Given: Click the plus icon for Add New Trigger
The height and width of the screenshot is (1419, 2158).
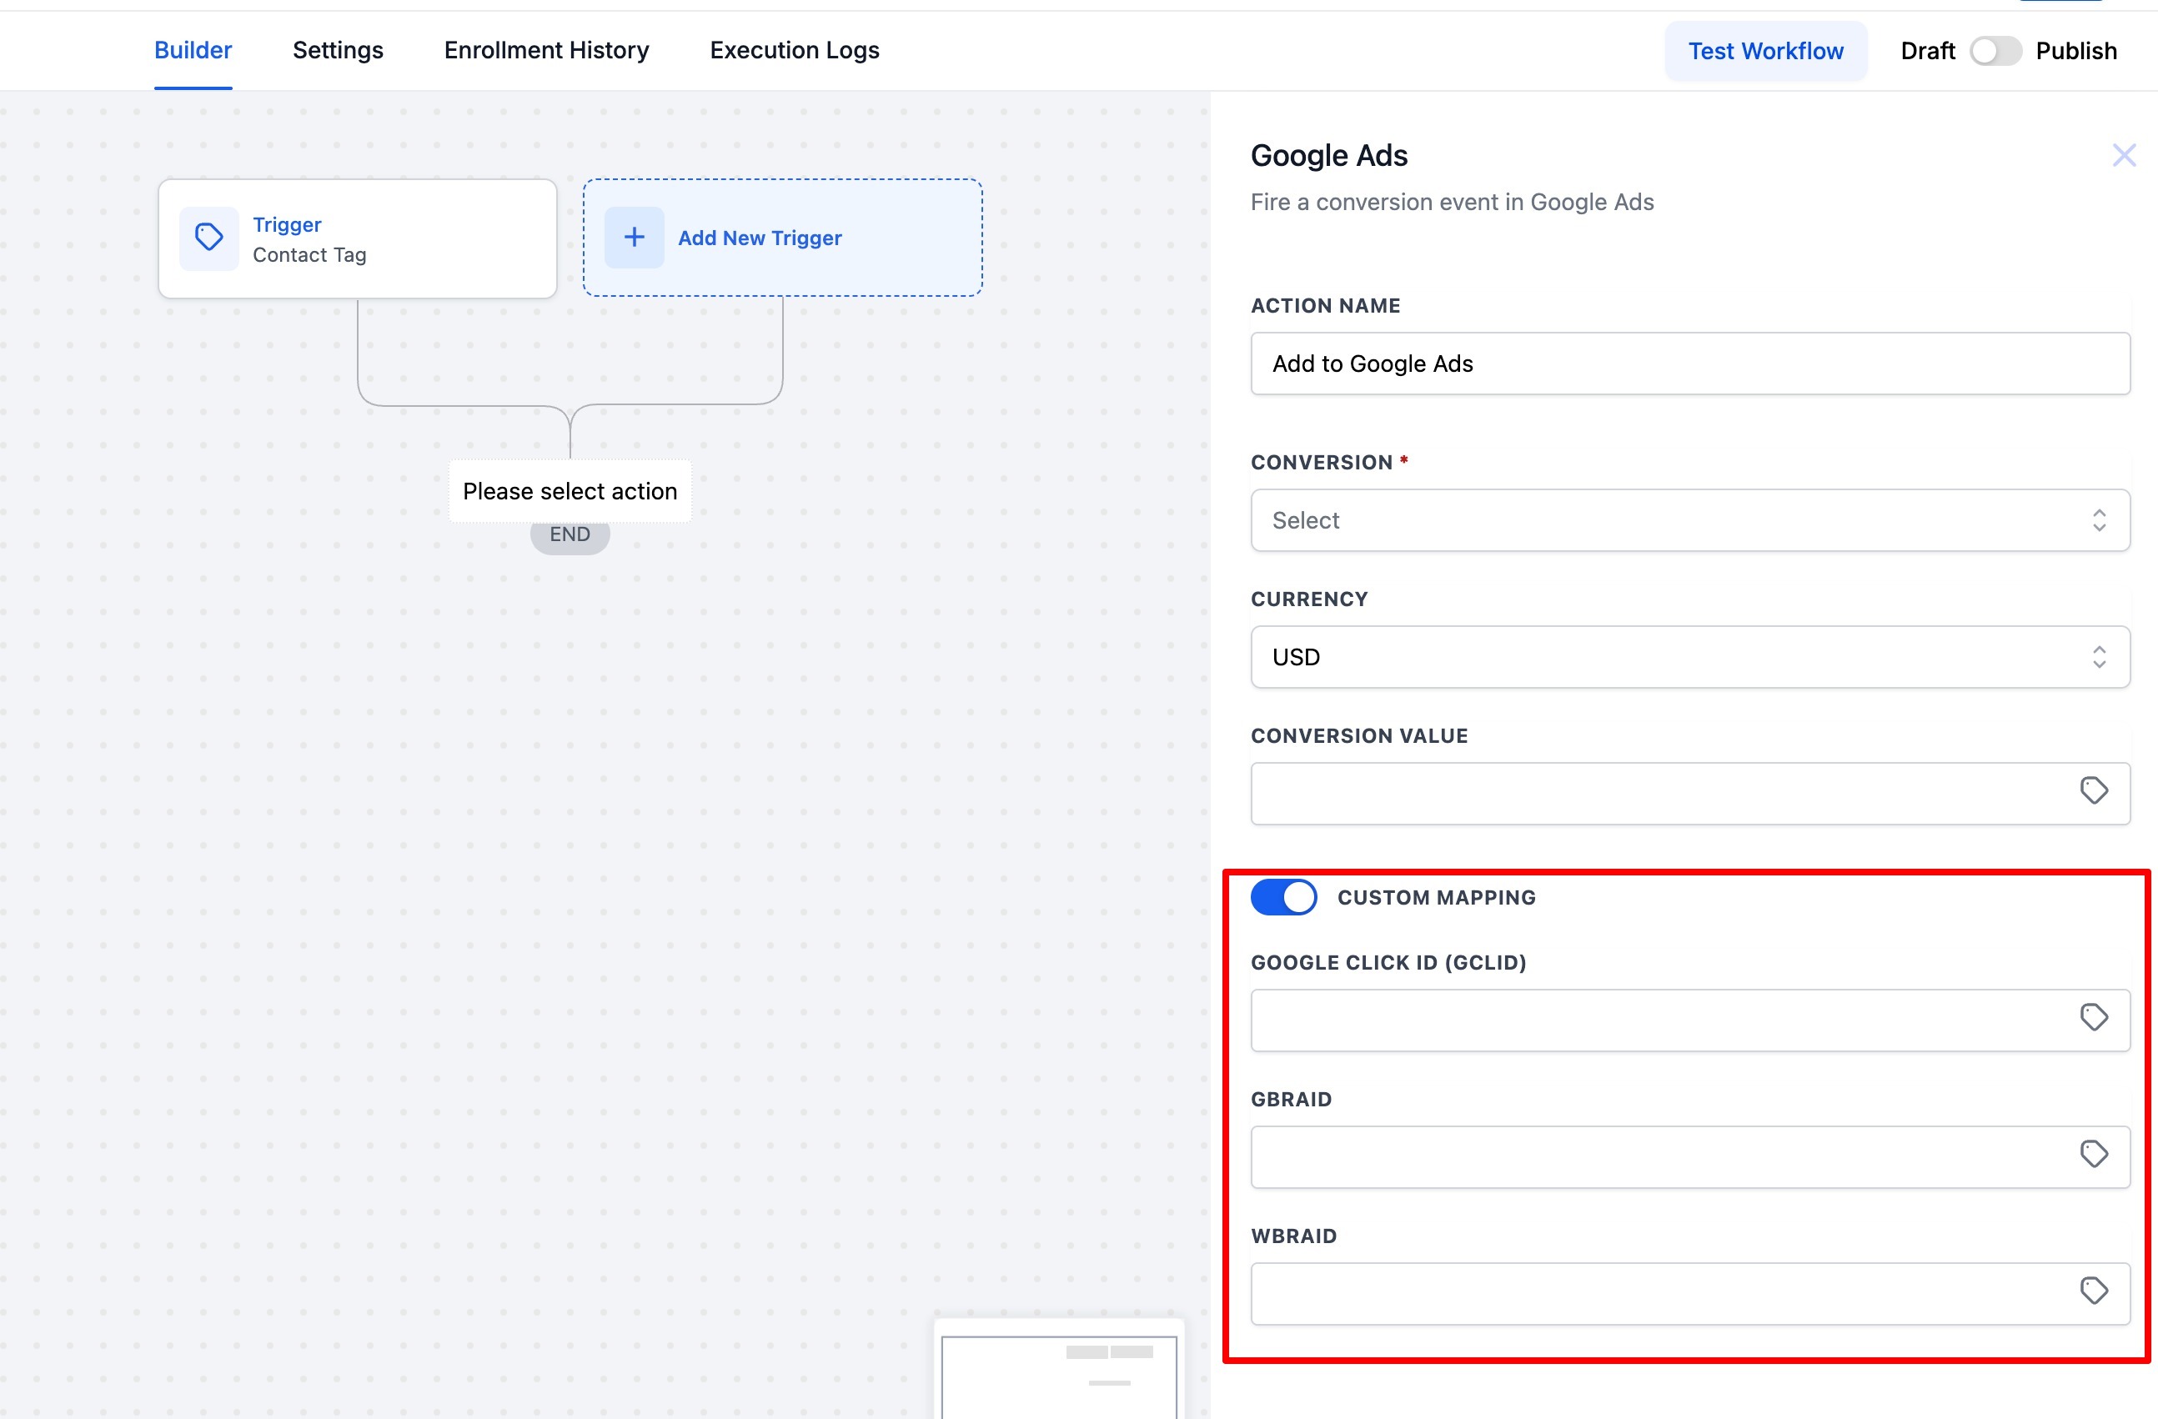Looking at the screenshot, I should [634, 238].
